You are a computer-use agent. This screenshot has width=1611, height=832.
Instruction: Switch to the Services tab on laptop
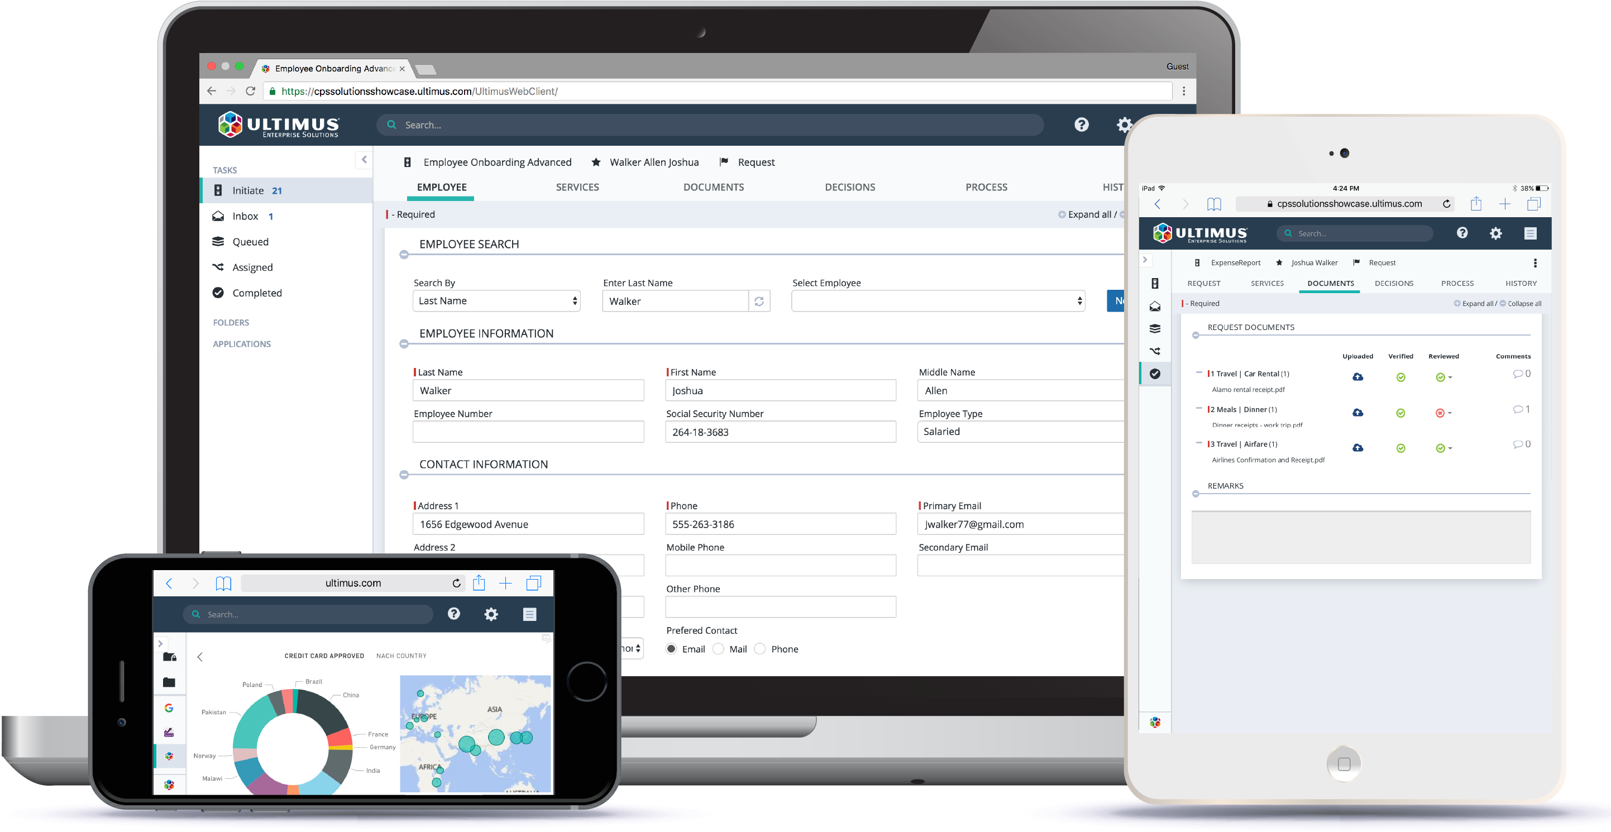(577, 187)
